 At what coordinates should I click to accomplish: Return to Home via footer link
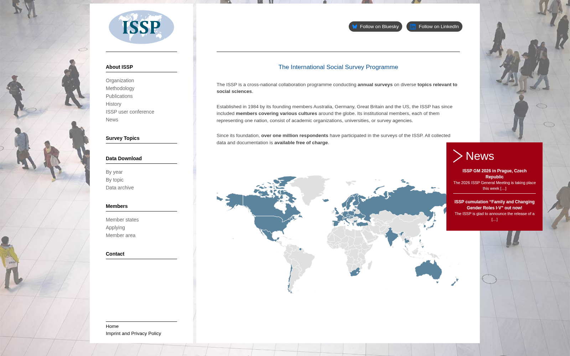[112, 326]
